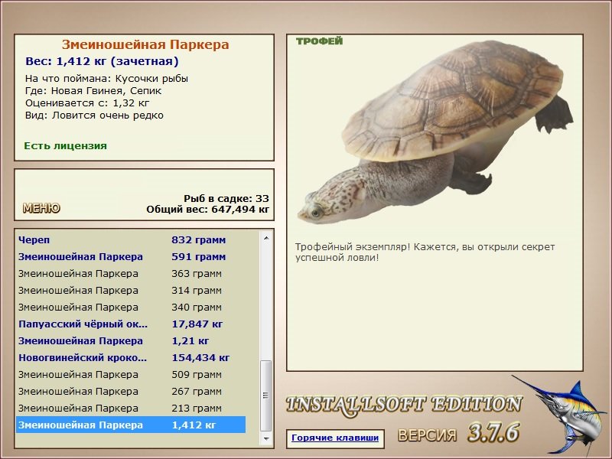Viewport: 612px width, 459px height.
Task: Click the list scrollbar down arrow
Action: (266, 438)
